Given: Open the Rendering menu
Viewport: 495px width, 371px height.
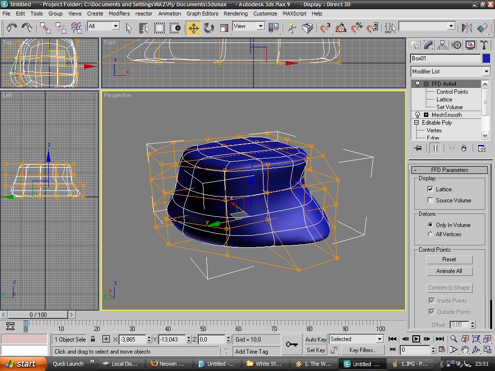Looking at the screenshot, I should pos(236,14).
